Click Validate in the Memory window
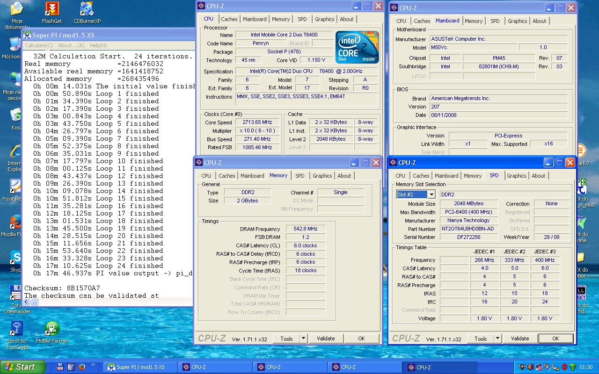 (326, 338)
